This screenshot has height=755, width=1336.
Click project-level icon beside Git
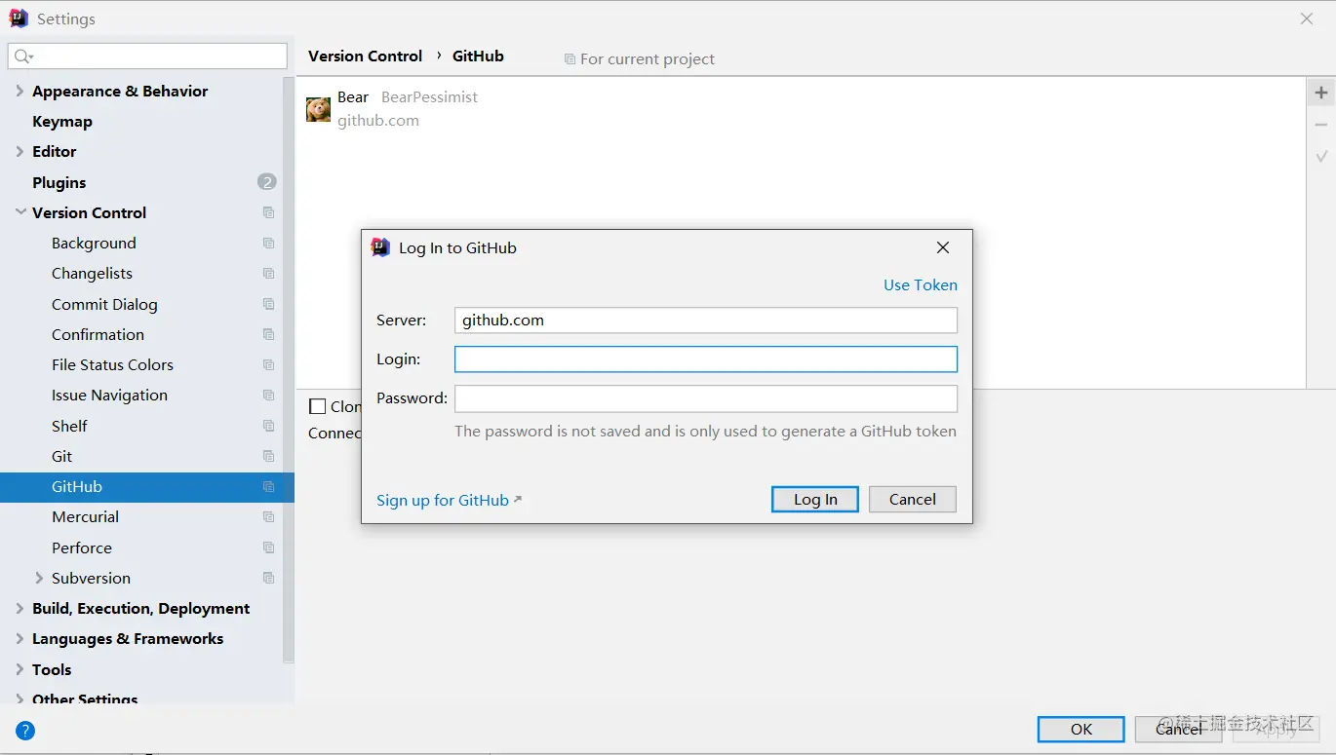point(268,456)
